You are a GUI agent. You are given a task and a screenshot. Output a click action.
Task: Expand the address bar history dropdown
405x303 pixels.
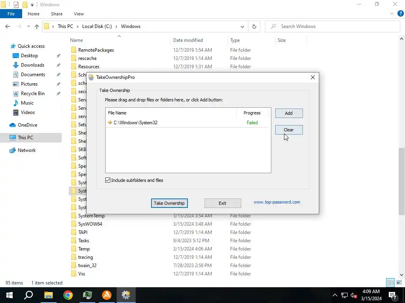tap(242, 26)
